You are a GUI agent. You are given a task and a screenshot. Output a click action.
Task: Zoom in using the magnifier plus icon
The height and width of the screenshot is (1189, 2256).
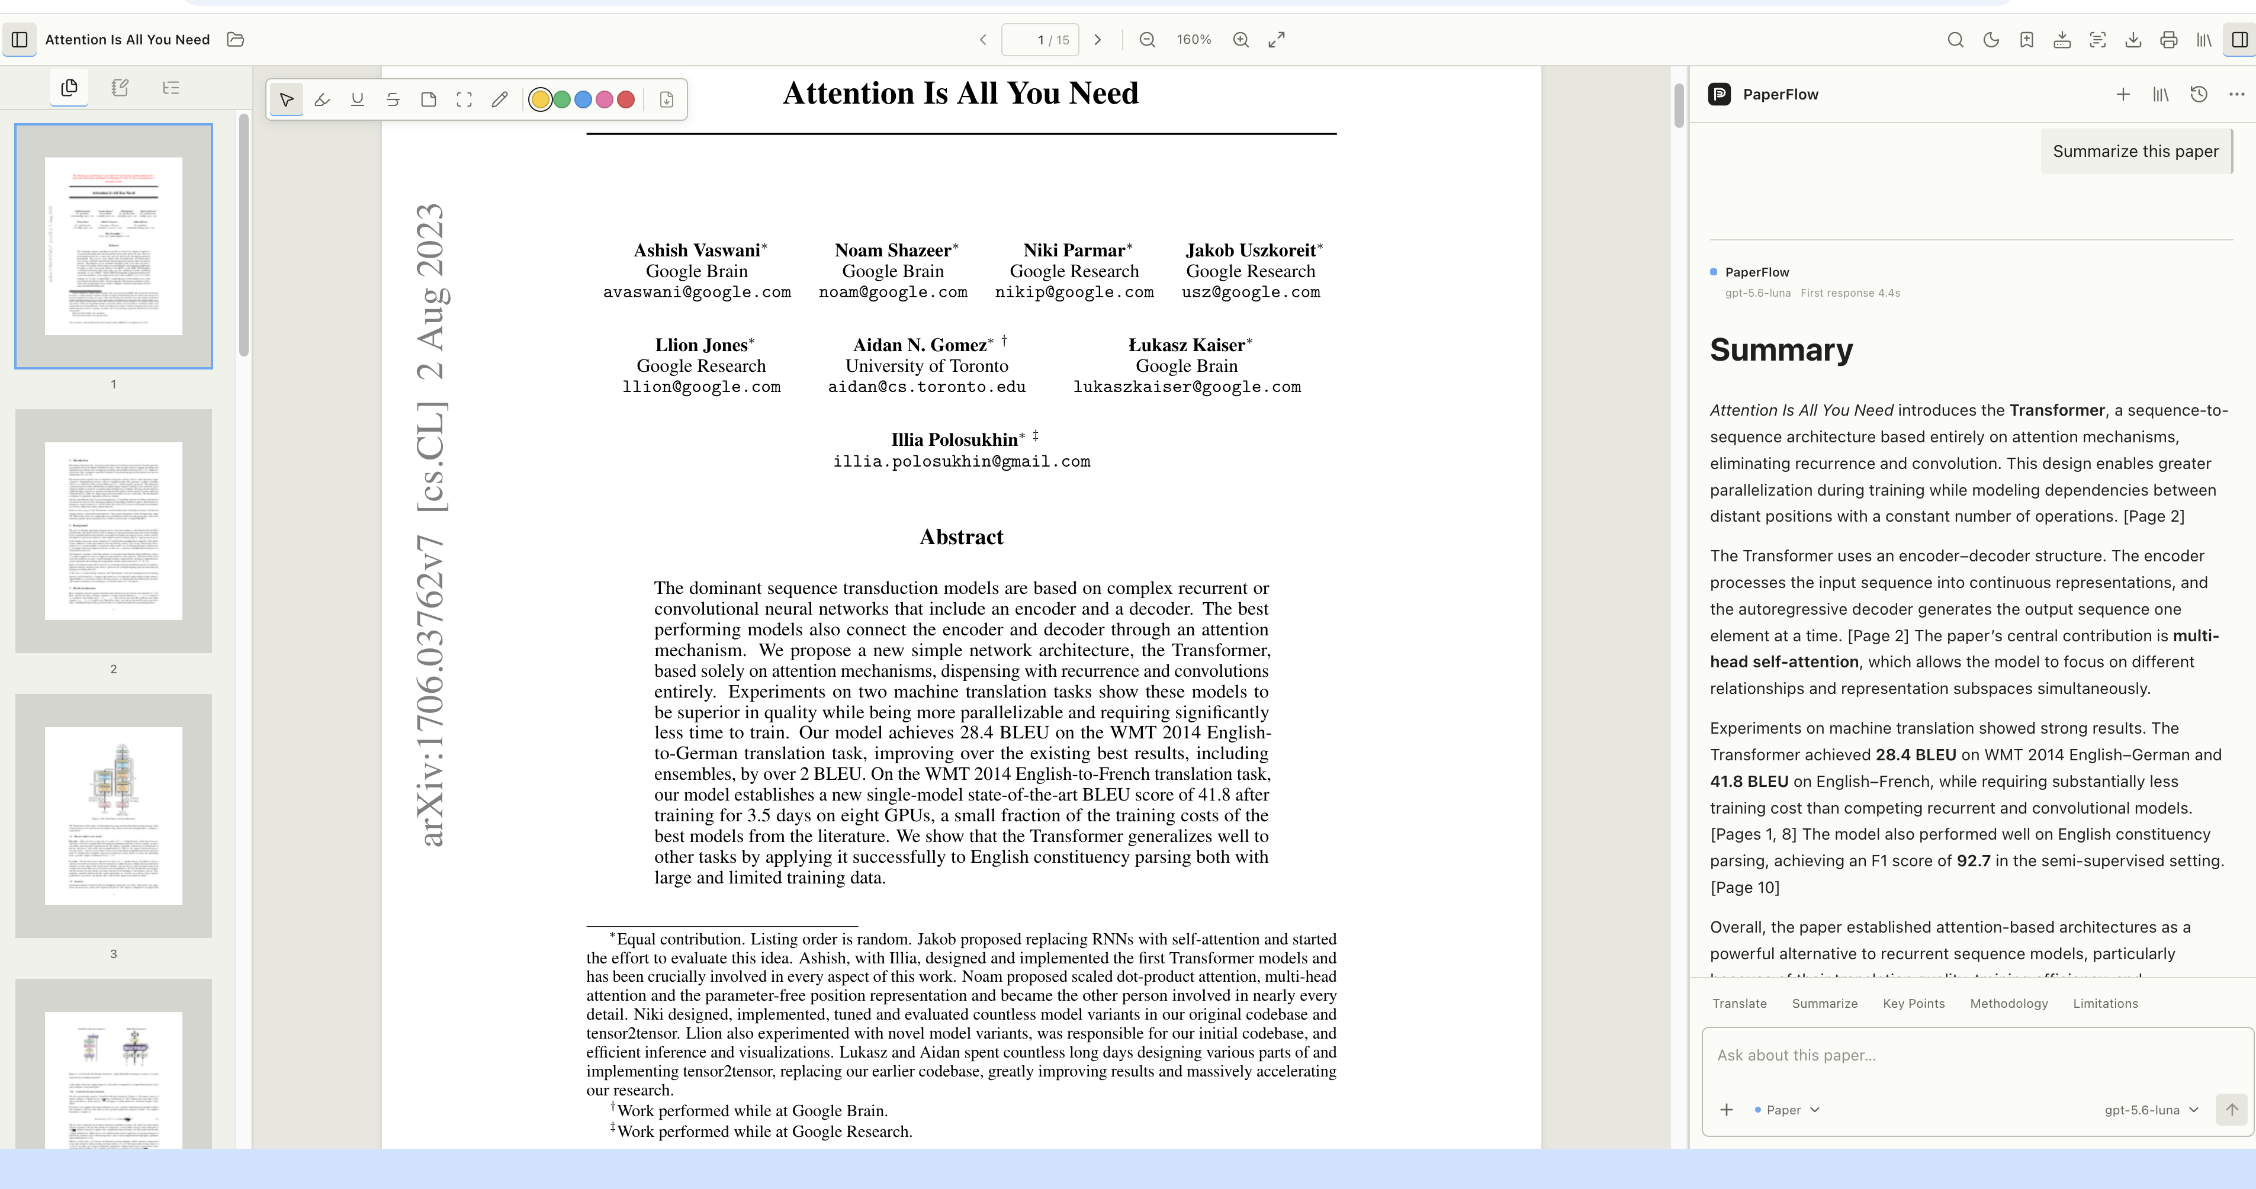tap(1241, 40)
